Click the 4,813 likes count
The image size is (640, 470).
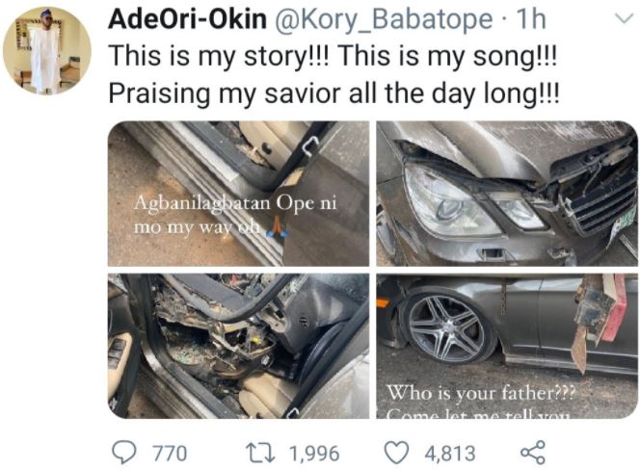451,452
